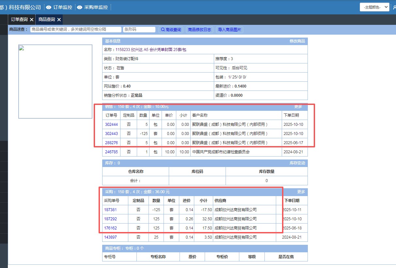Click the broken product image thumbnail

pos(55,81)
